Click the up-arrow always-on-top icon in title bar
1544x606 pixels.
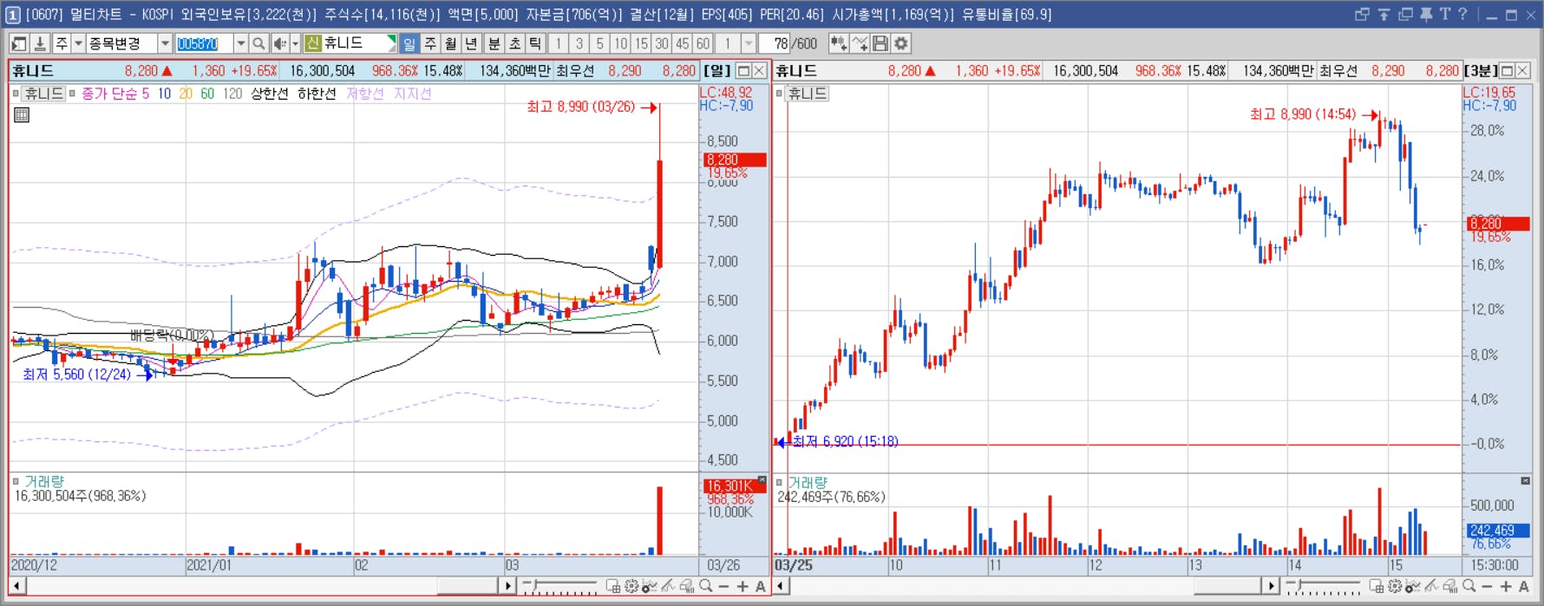(1384, 14)
